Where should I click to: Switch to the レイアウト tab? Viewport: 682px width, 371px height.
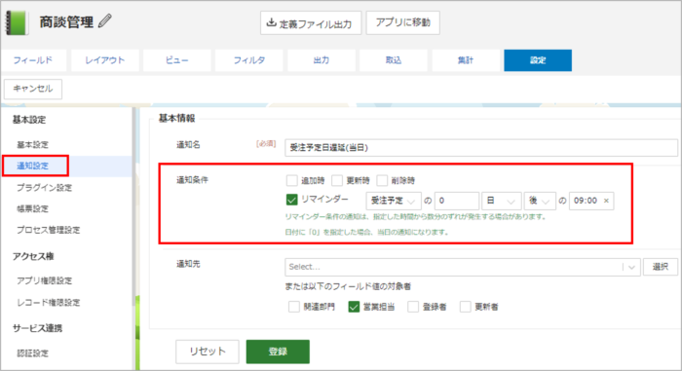point(105,60)
